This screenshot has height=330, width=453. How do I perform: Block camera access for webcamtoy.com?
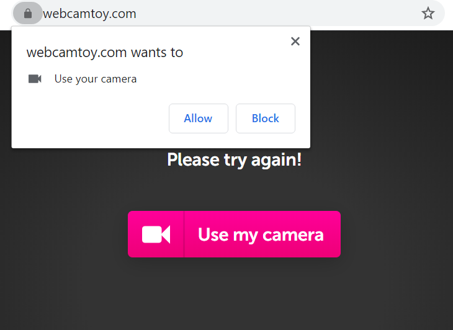coord(266,118)
